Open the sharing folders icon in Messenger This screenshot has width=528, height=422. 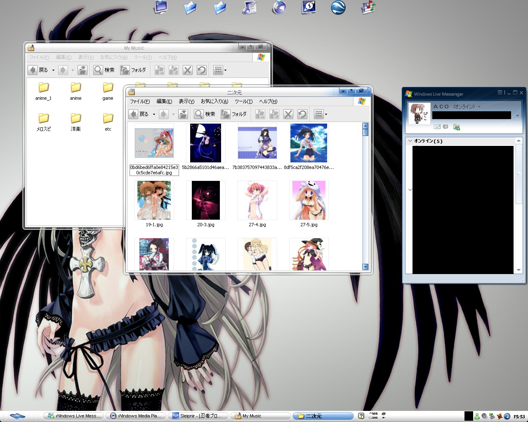coord(457,127)
